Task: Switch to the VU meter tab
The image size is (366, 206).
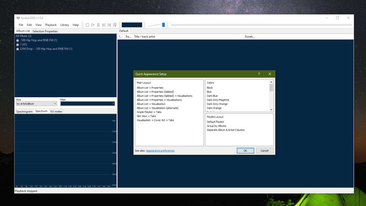Action: (x=56, y=111)
